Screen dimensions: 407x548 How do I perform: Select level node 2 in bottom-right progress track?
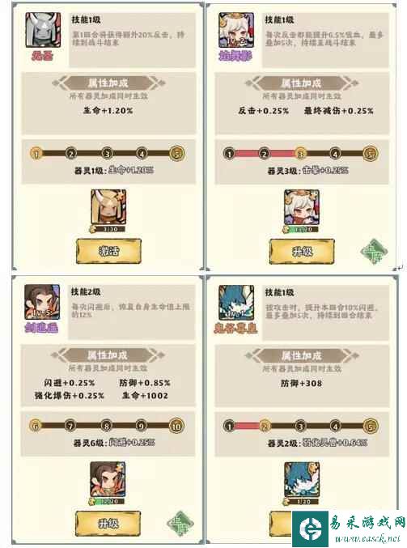(265, 426)
